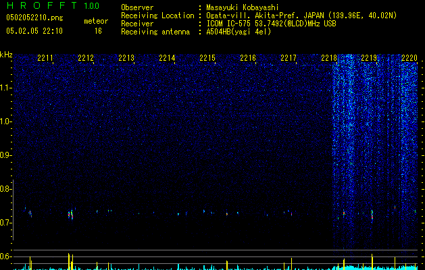Viewport: 425px width, 270px height.
Task: Click the 0.6 frequency axis label
Action: pos(5,256)
